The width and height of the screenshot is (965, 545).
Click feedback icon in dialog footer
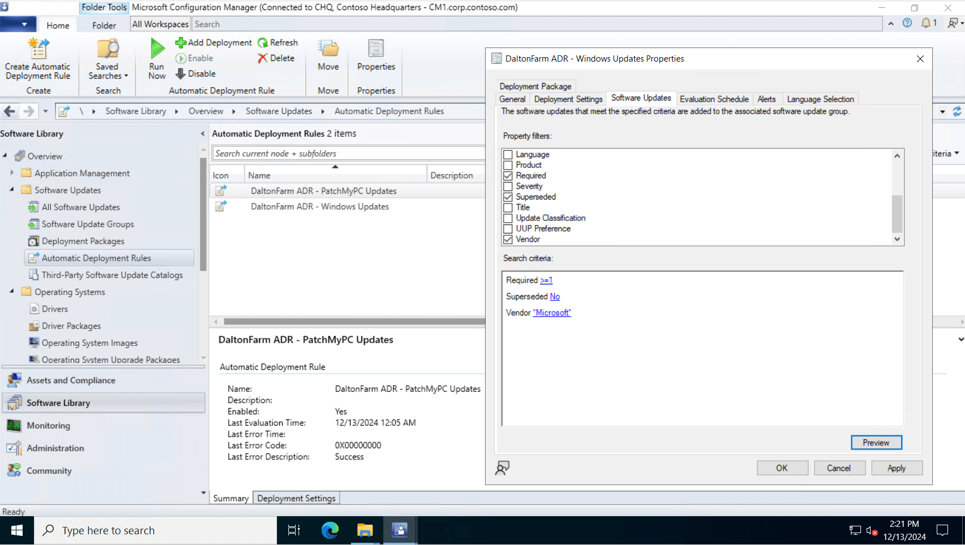(503, 468)
